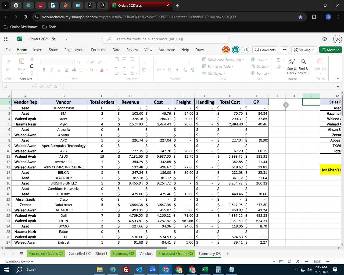
Task: Click the Format Painter icon
Action: pos(32,73)
